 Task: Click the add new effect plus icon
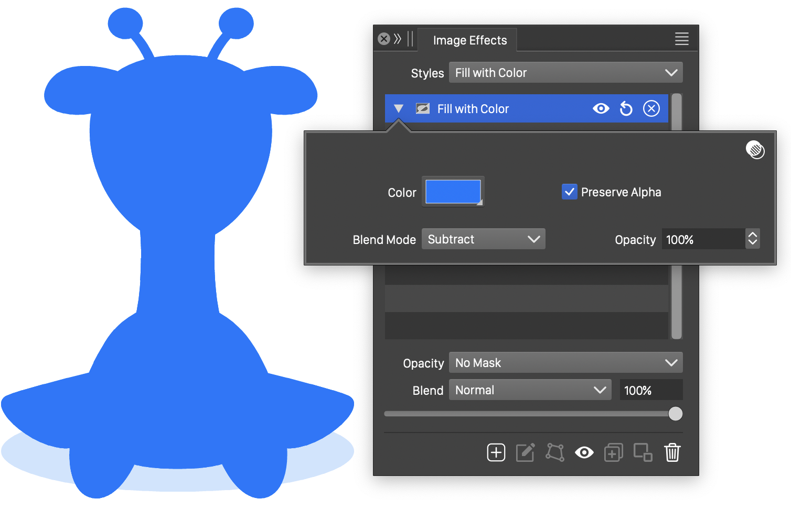[x=496, y=452]
